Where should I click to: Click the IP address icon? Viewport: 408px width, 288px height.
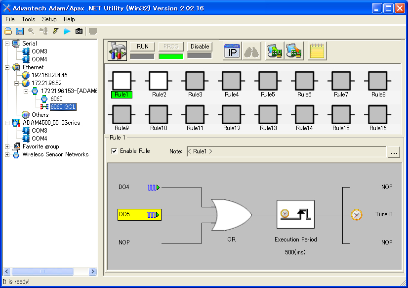click(x=232, y=51)
